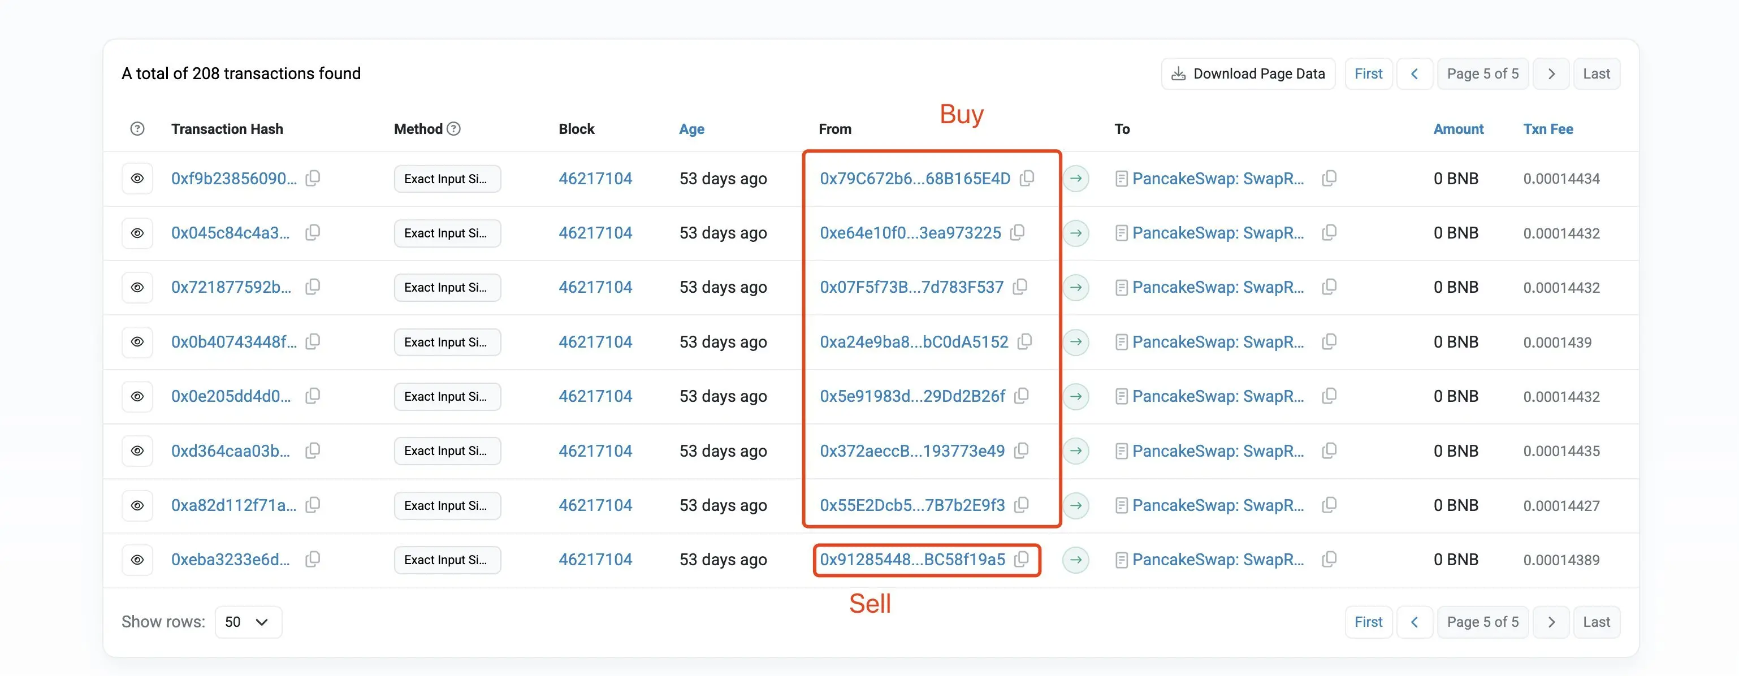The image size is (1739, 676).
Task: Open block 46217104 link in first row
Action: pos(595,179)
